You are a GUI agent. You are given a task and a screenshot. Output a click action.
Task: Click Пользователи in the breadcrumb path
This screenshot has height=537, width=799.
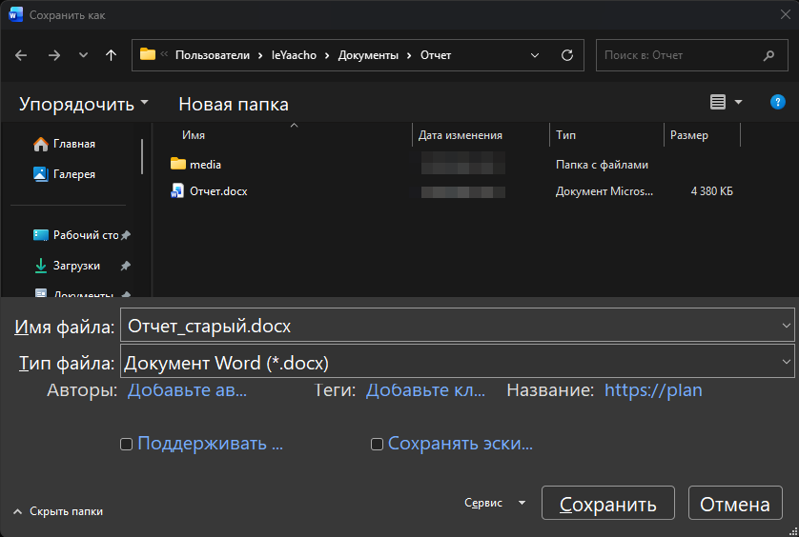[x=213, y=55]
